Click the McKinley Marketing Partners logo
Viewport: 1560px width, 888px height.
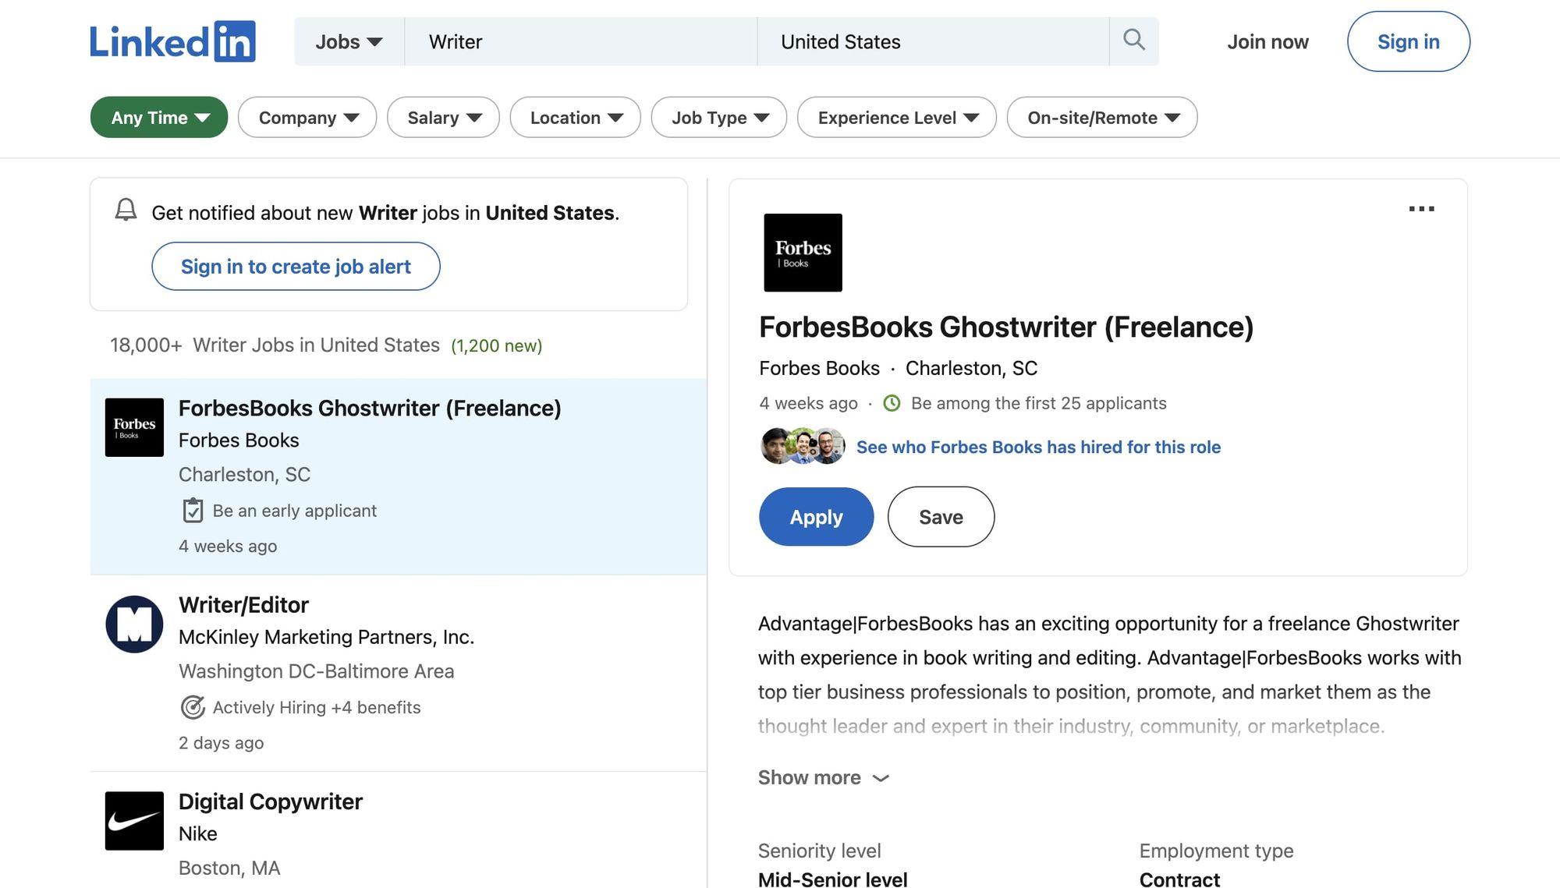pos(133,624)
